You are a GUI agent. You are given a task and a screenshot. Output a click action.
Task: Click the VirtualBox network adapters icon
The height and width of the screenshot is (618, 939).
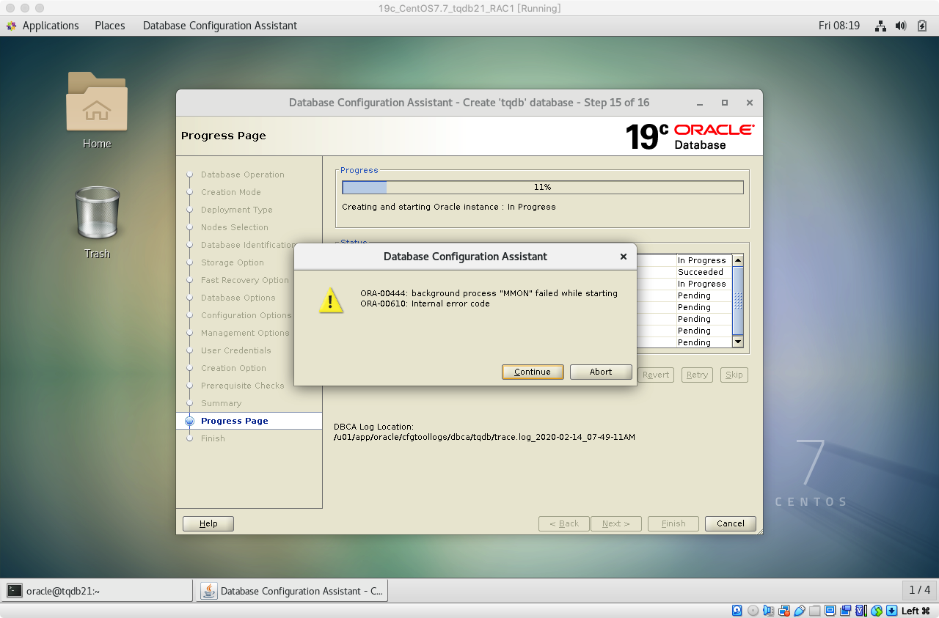pos(784,610)
